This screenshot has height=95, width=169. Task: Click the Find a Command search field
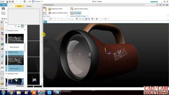pyautogui.click(x=150, y=5)
